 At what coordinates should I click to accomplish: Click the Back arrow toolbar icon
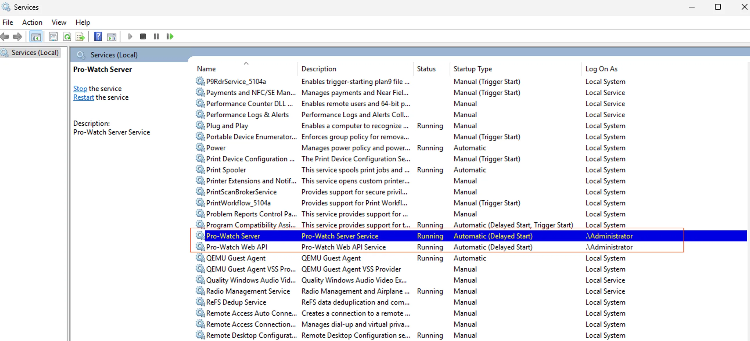(x=5, y=37)
